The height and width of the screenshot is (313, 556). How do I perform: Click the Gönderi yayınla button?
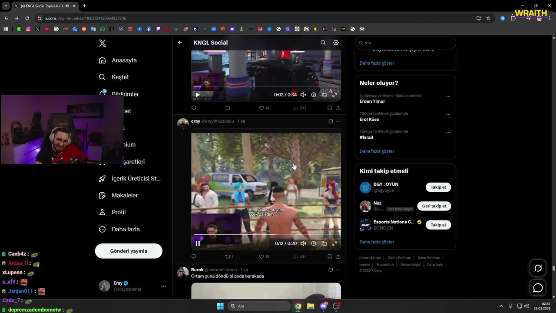(129, 251)
